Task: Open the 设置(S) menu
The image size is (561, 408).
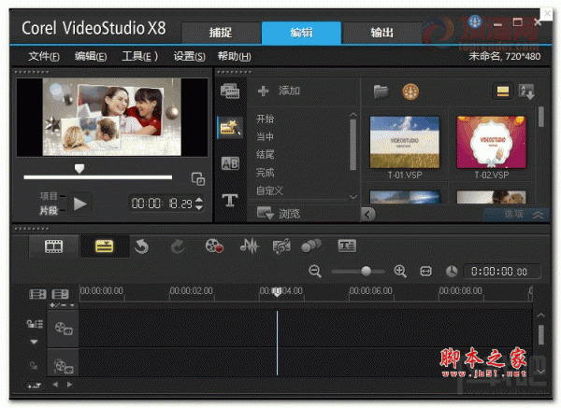Action: coord(189,56)
